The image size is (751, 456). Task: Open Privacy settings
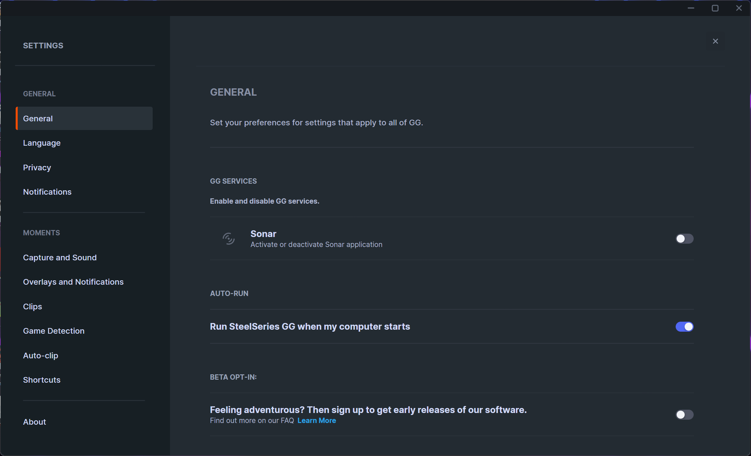point(37,167)
